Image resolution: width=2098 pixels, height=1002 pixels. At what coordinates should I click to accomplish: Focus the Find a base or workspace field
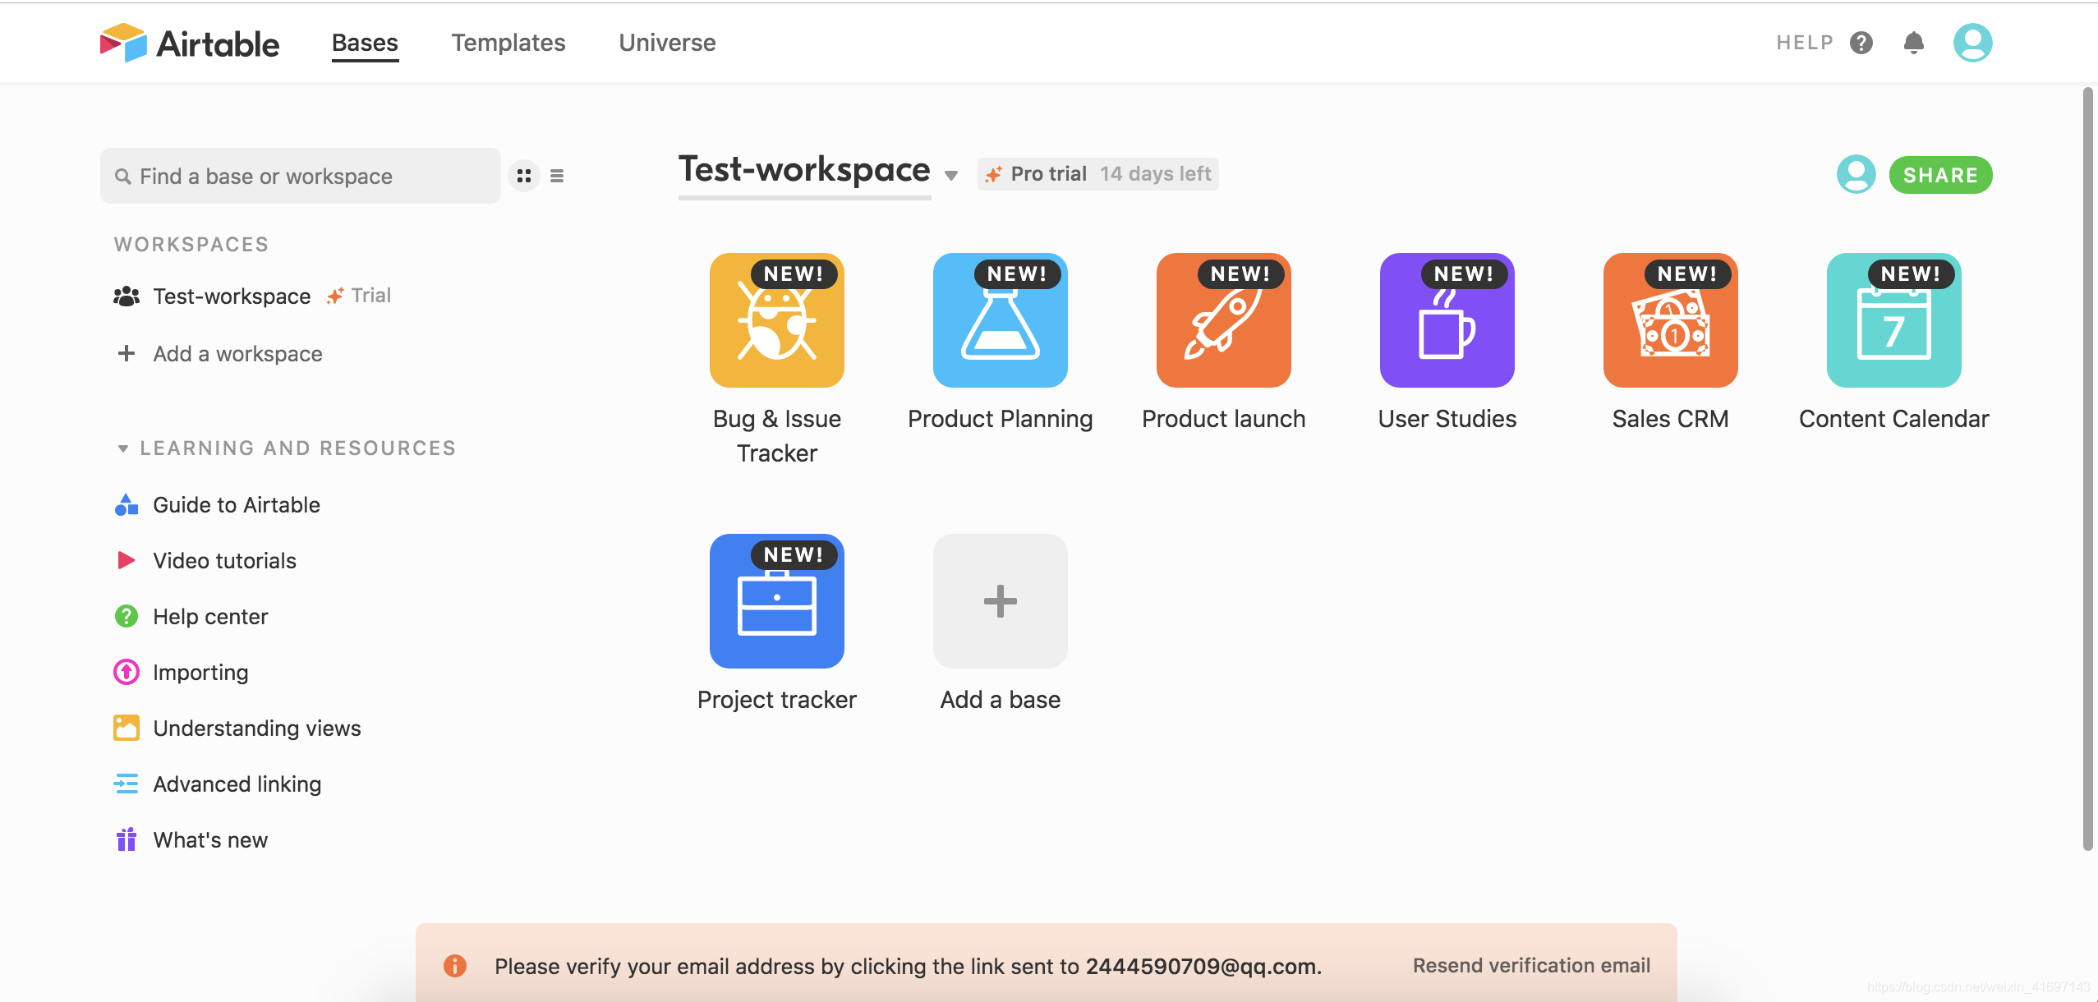(301, 176)
